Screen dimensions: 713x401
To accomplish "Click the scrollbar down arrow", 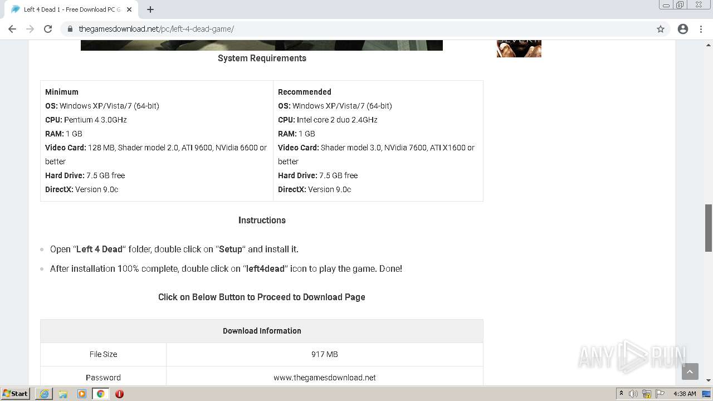I will coord(709,380).
